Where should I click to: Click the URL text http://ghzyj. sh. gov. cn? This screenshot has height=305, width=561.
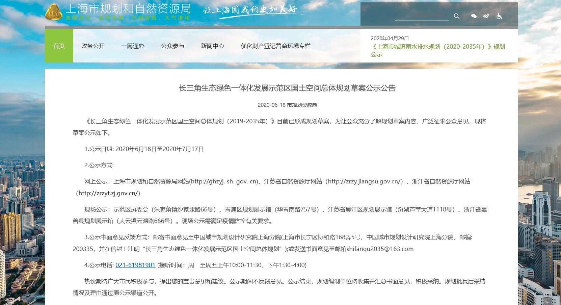(224, 181)
